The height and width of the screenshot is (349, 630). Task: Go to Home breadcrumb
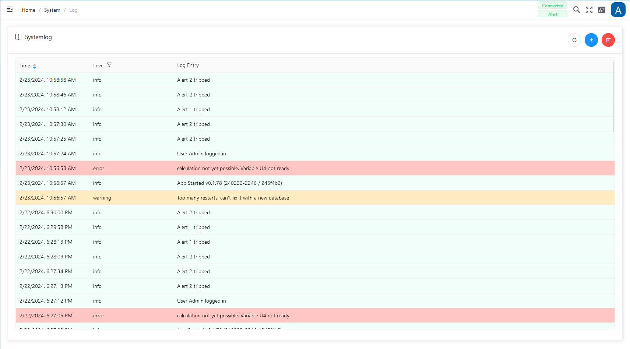click(28, 10)
